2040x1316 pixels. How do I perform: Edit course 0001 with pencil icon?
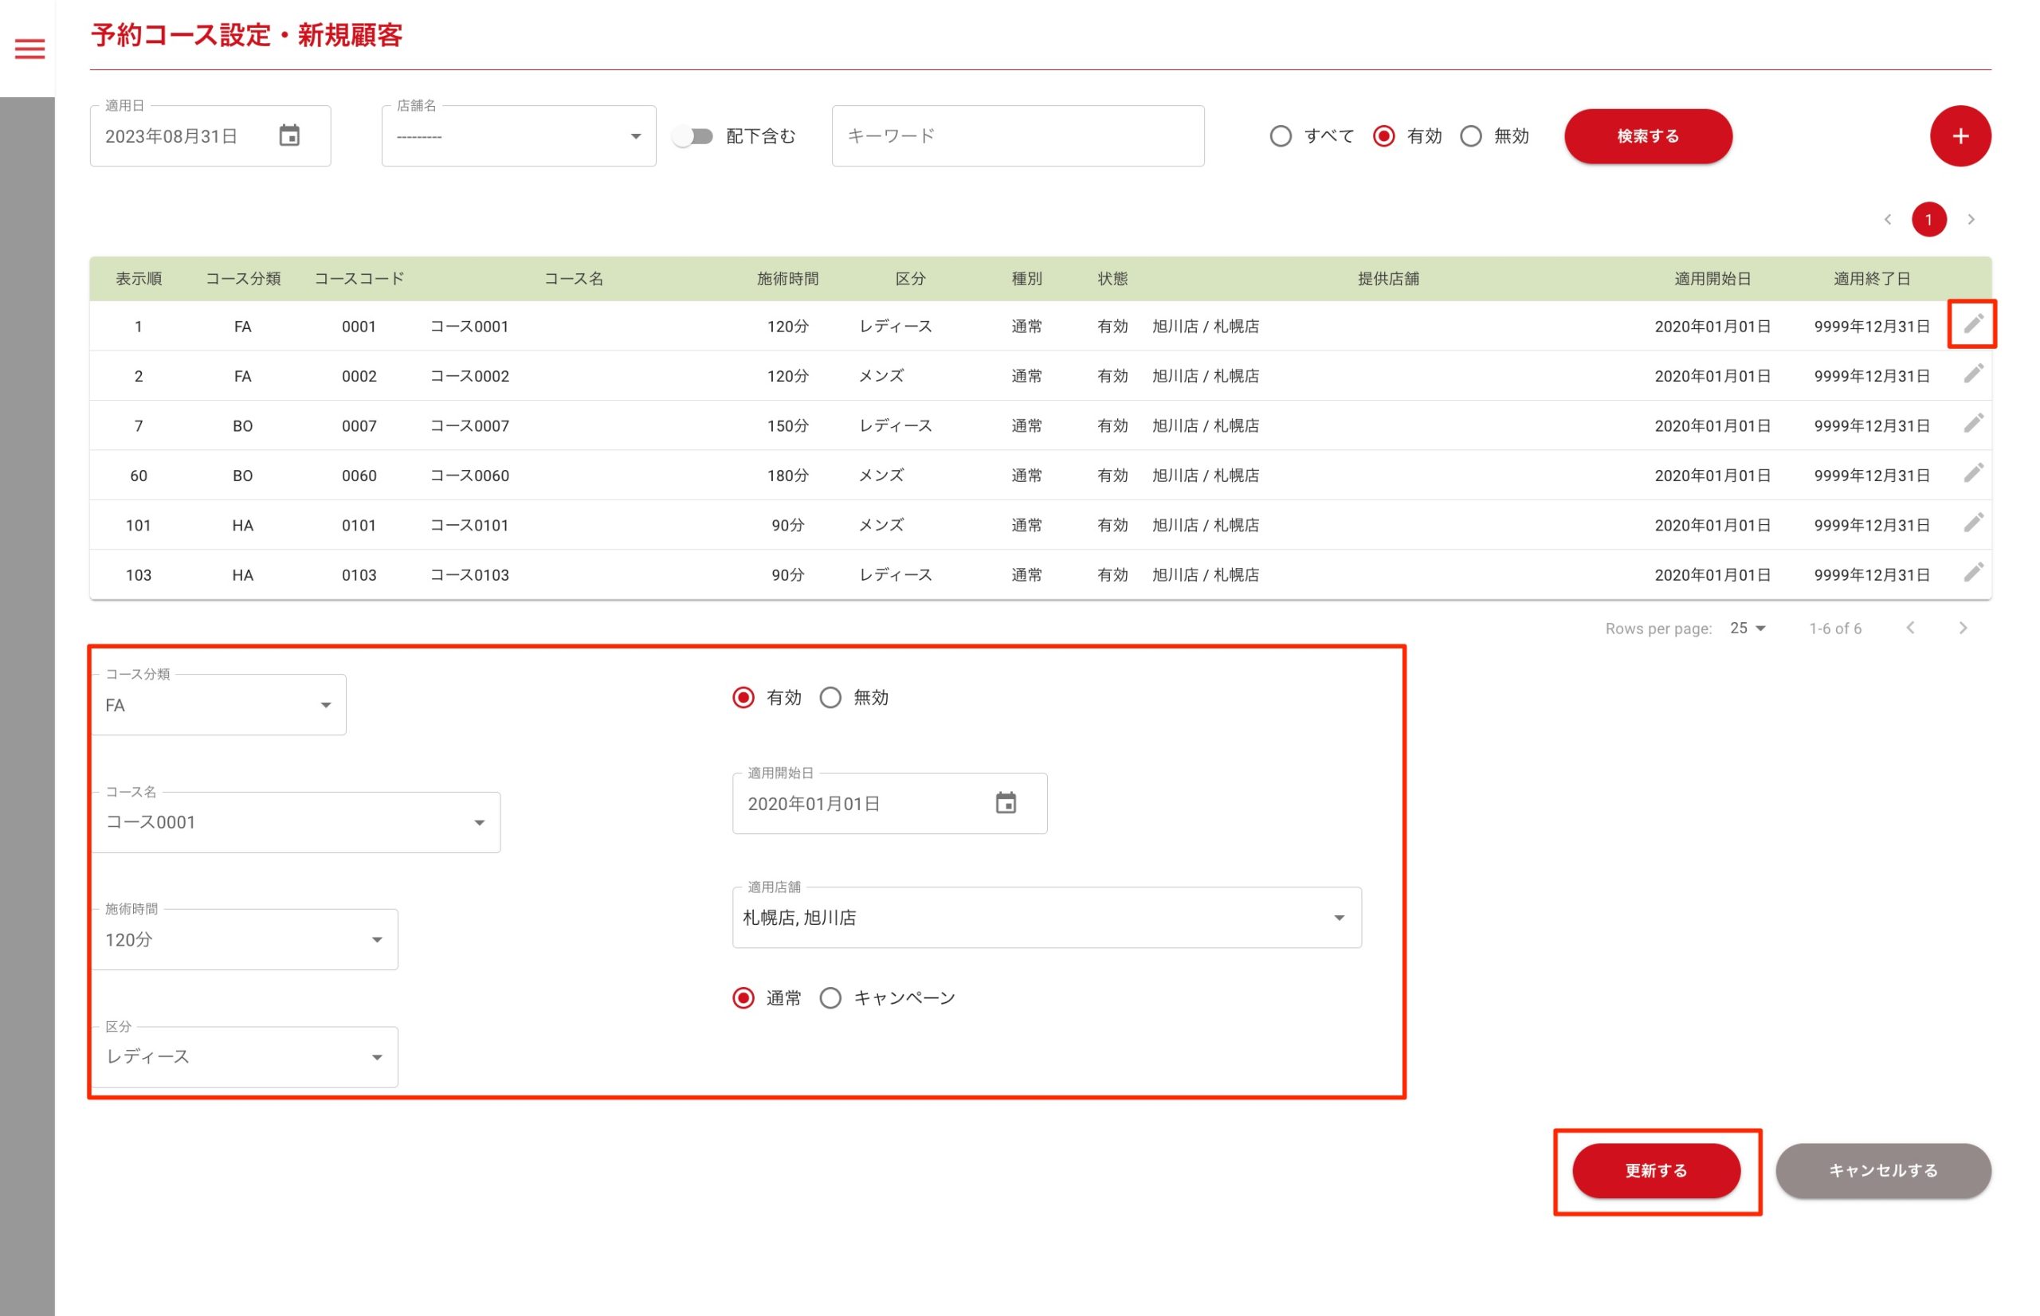pyautogui.click(x=1971, y=324)
